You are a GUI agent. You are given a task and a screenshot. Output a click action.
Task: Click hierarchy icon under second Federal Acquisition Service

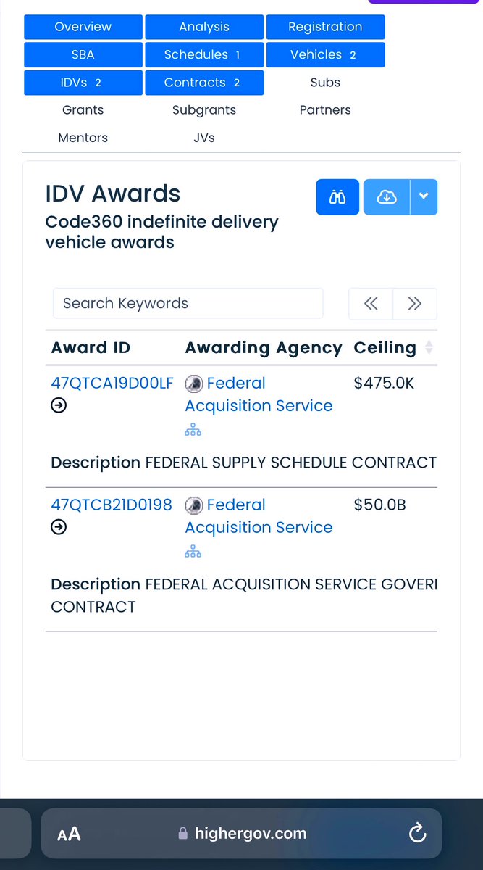click(193, 552)
